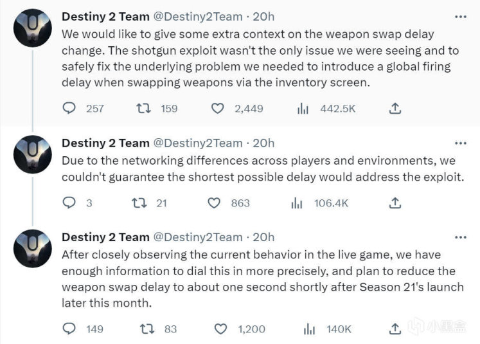Share the networking differences tweet
The height and width of the screenshot is (344, 480).
tap(396, 203)
